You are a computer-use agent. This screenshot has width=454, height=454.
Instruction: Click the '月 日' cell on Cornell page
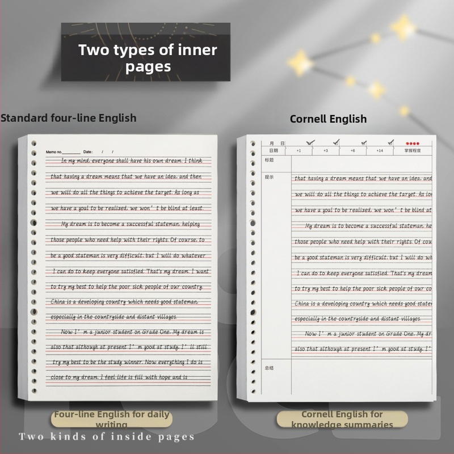click(x=274, y=144)
